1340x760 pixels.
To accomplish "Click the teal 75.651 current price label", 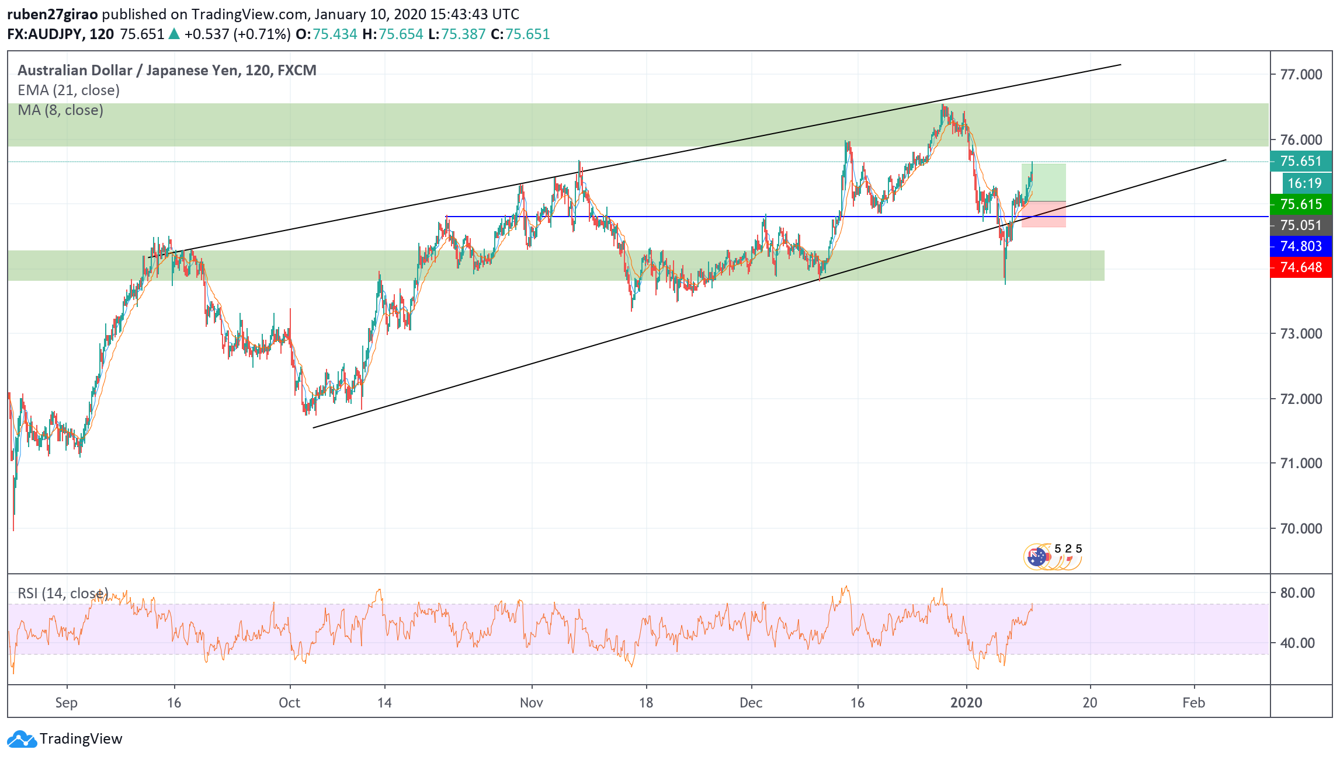I will pyautogui.click(x=1300, y=161).
